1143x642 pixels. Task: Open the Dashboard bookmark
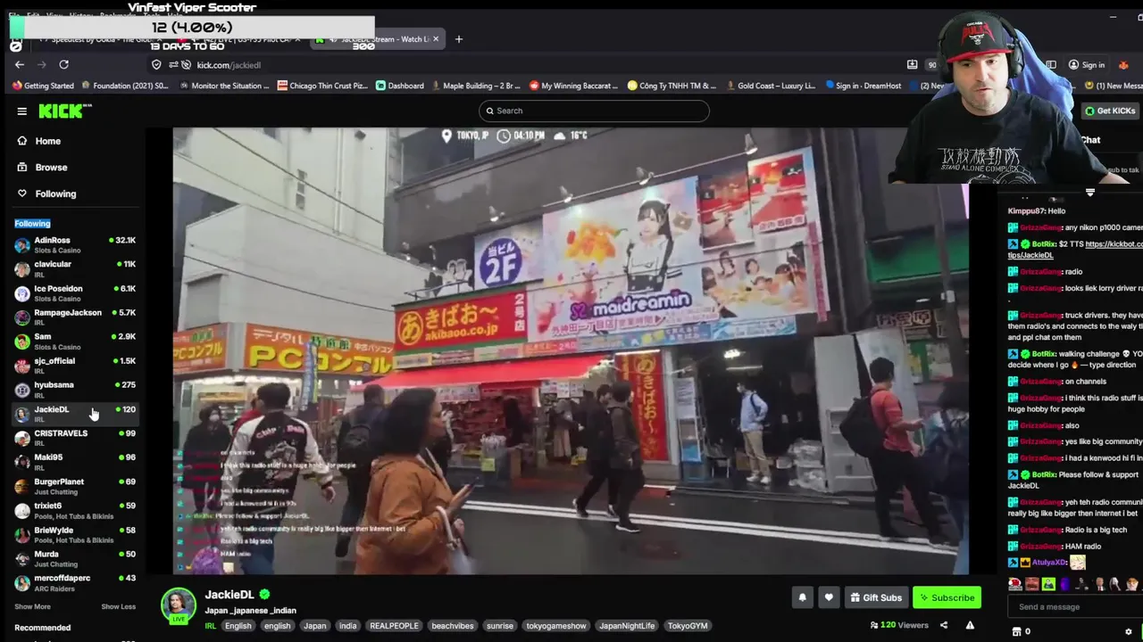399,86
